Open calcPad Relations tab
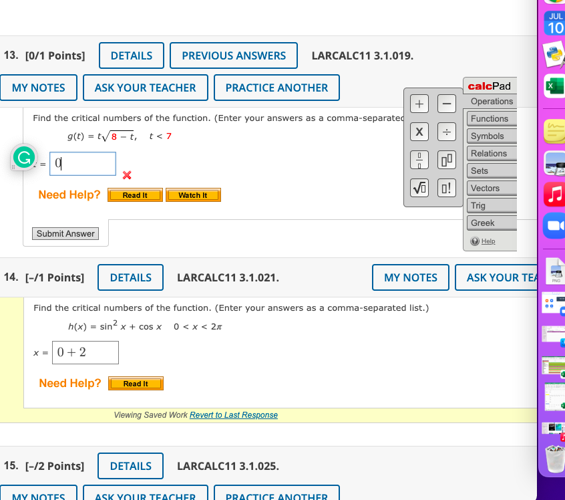The height and width of the screenshot is (500, 565). click(492, 153)
